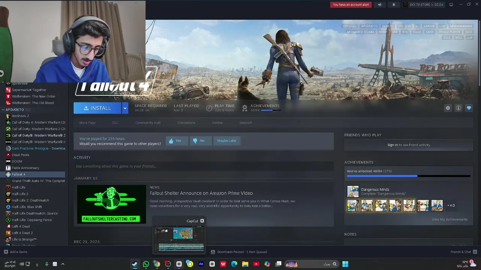This screenshot has height=270, width=481.
Task: Open the Community Hub tab
Action: click(x=148, y=123)
